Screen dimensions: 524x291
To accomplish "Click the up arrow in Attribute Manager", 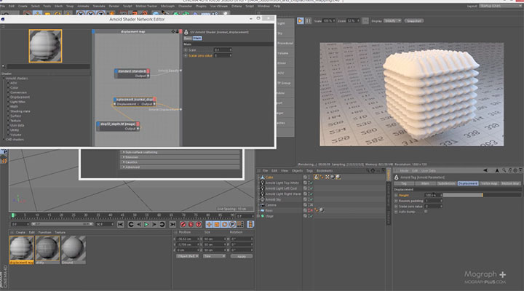I will point(497,170).
